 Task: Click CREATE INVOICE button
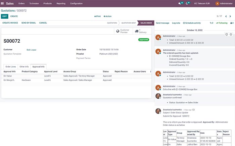[x=10, y=23]
